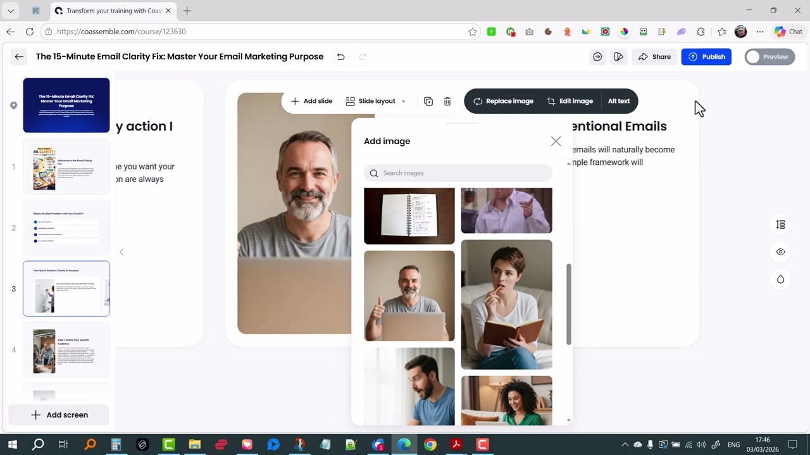Choose the thumbs-up man with laptop image
Viewport: 810px width, 455px height.
[409, 296]
